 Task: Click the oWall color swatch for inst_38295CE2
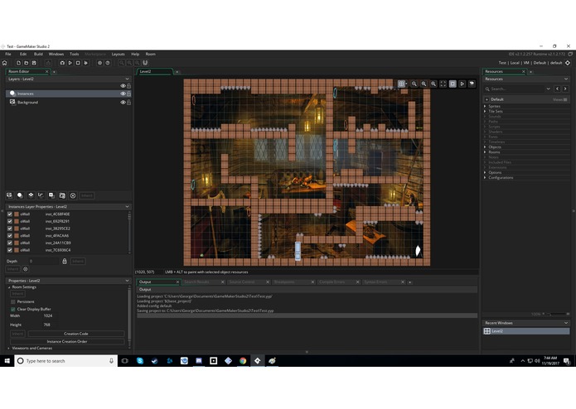click(17, 229)
